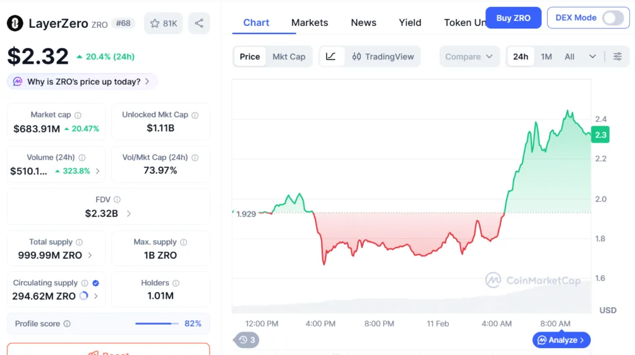Click the AI icon beside price question
The height and width of the screenshot is (355, 635).
17,82
